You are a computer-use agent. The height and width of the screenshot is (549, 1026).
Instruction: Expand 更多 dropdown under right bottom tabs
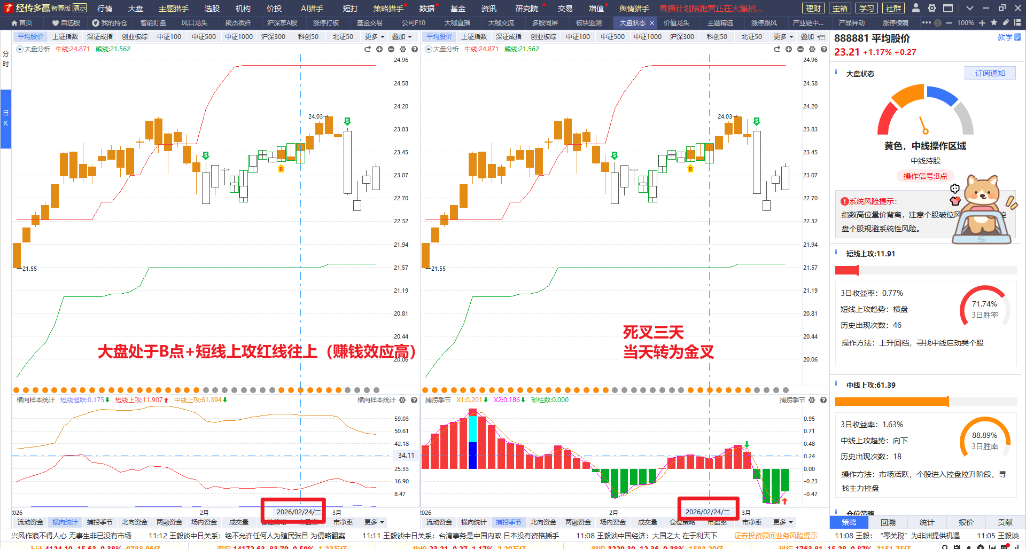(783, 522)
